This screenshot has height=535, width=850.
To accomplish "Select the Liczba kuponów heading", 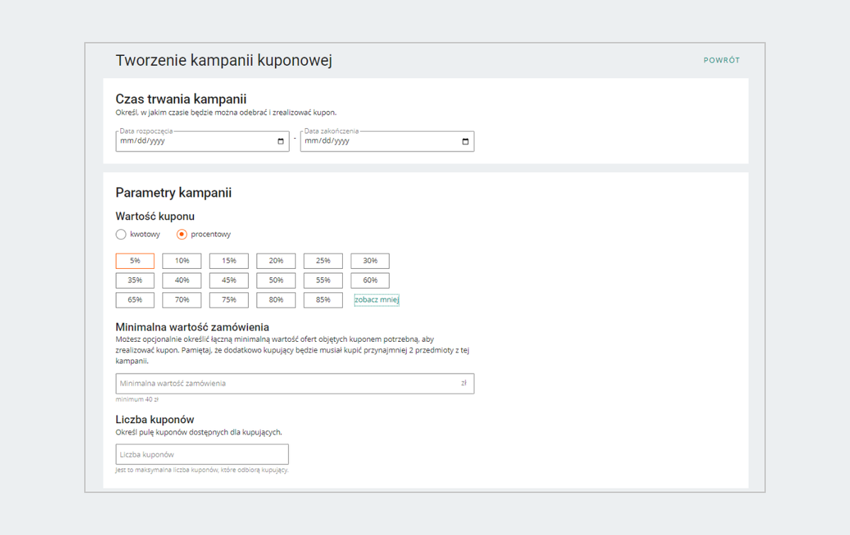I will click(155, 420).
